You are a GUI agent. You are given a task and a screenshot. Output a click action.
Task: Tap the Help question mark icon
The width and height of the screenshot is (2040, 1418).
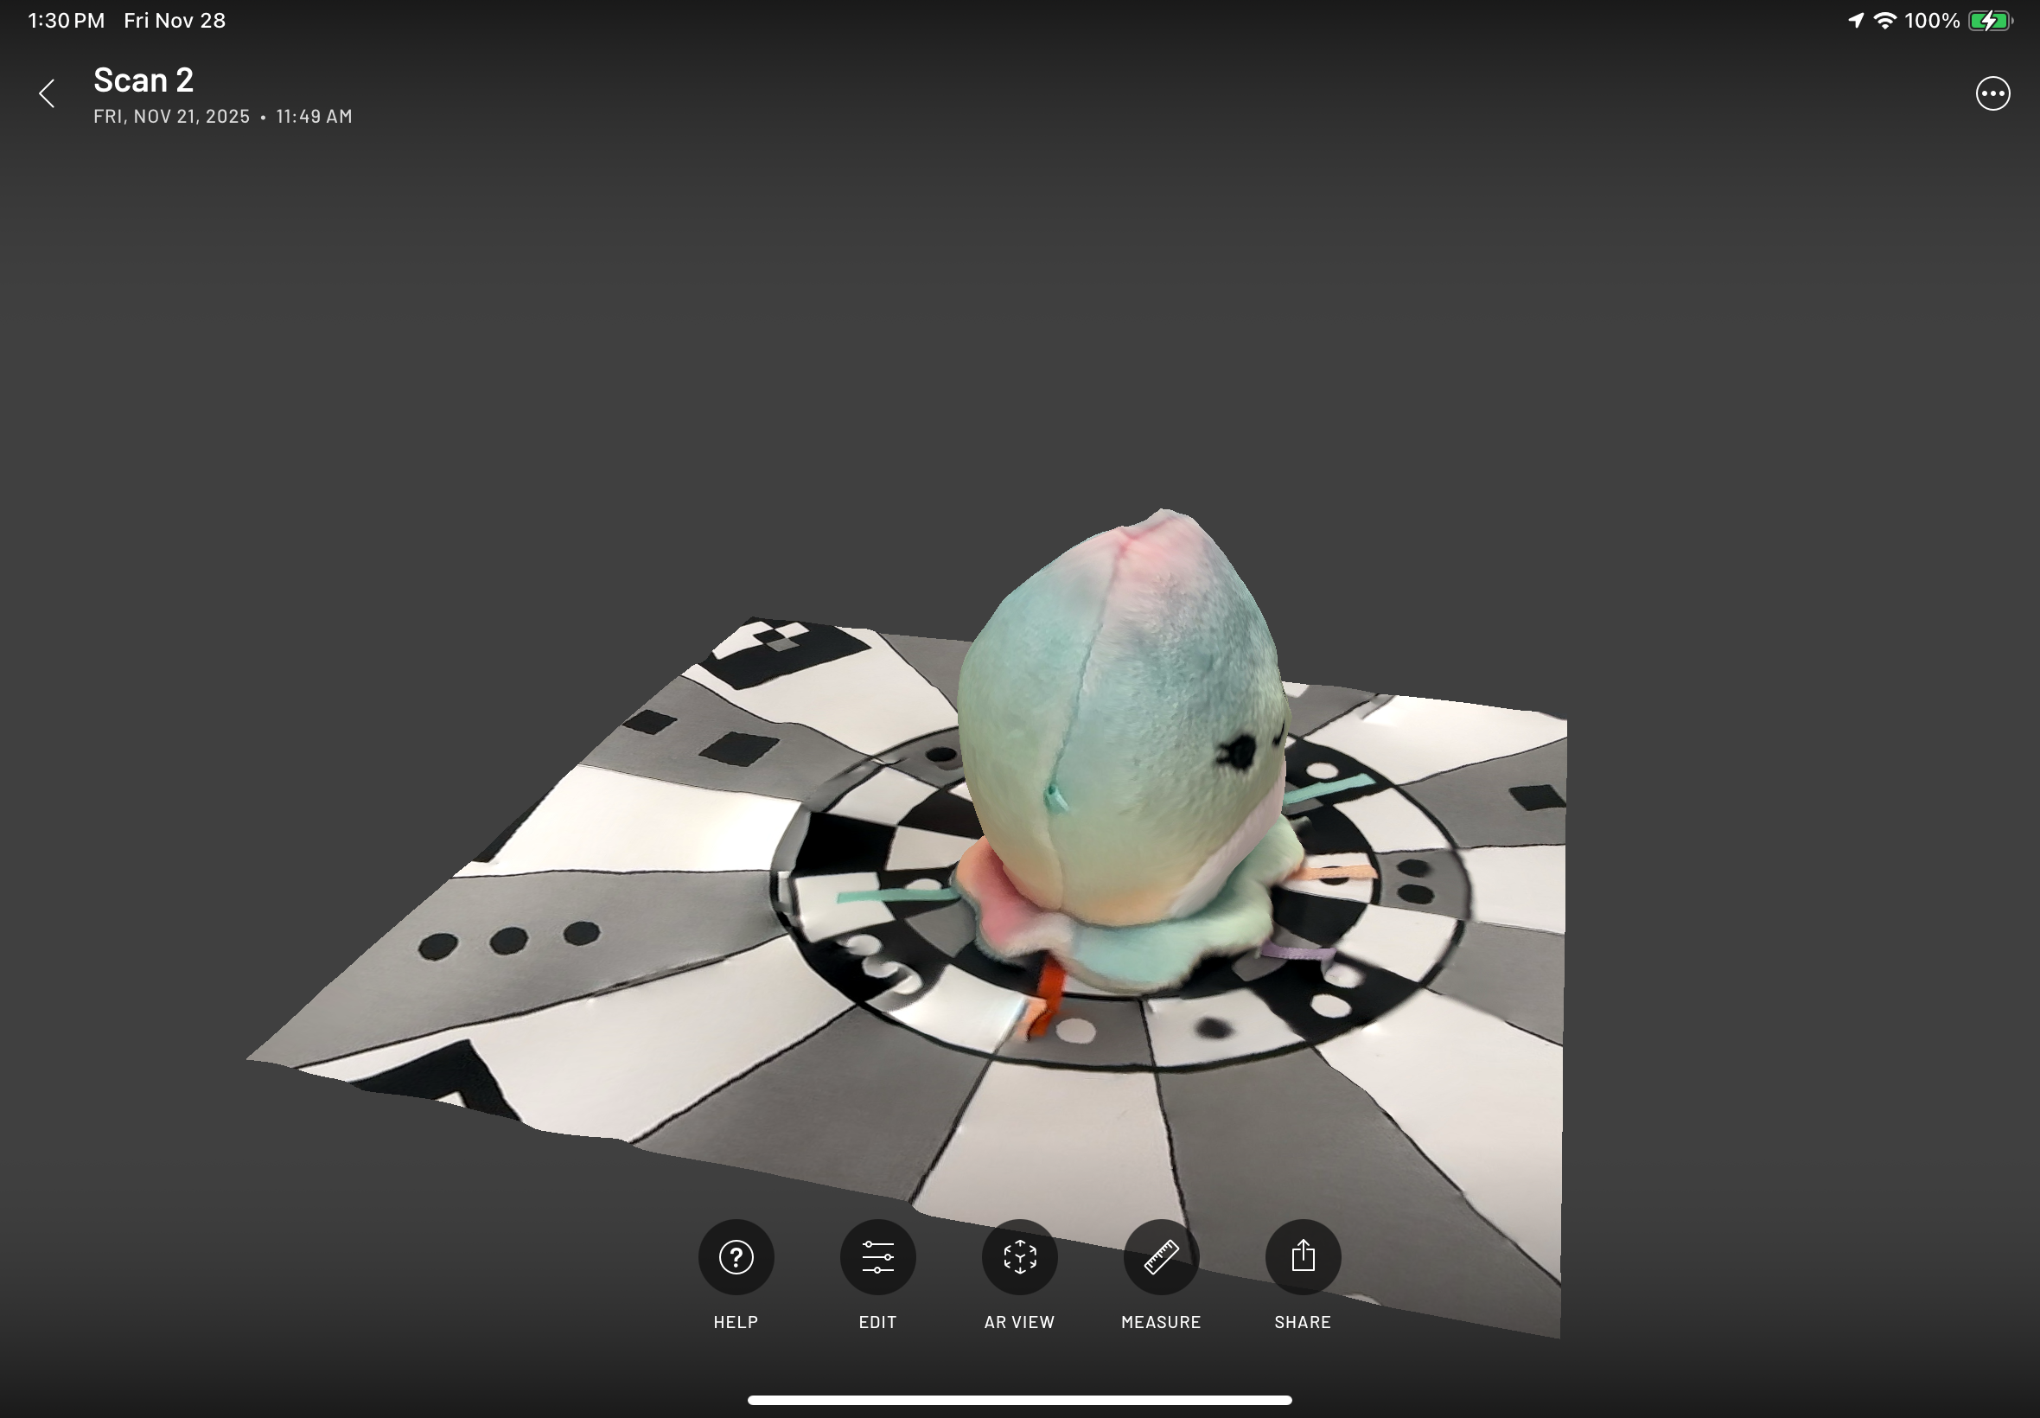(x=736, y=1256)
